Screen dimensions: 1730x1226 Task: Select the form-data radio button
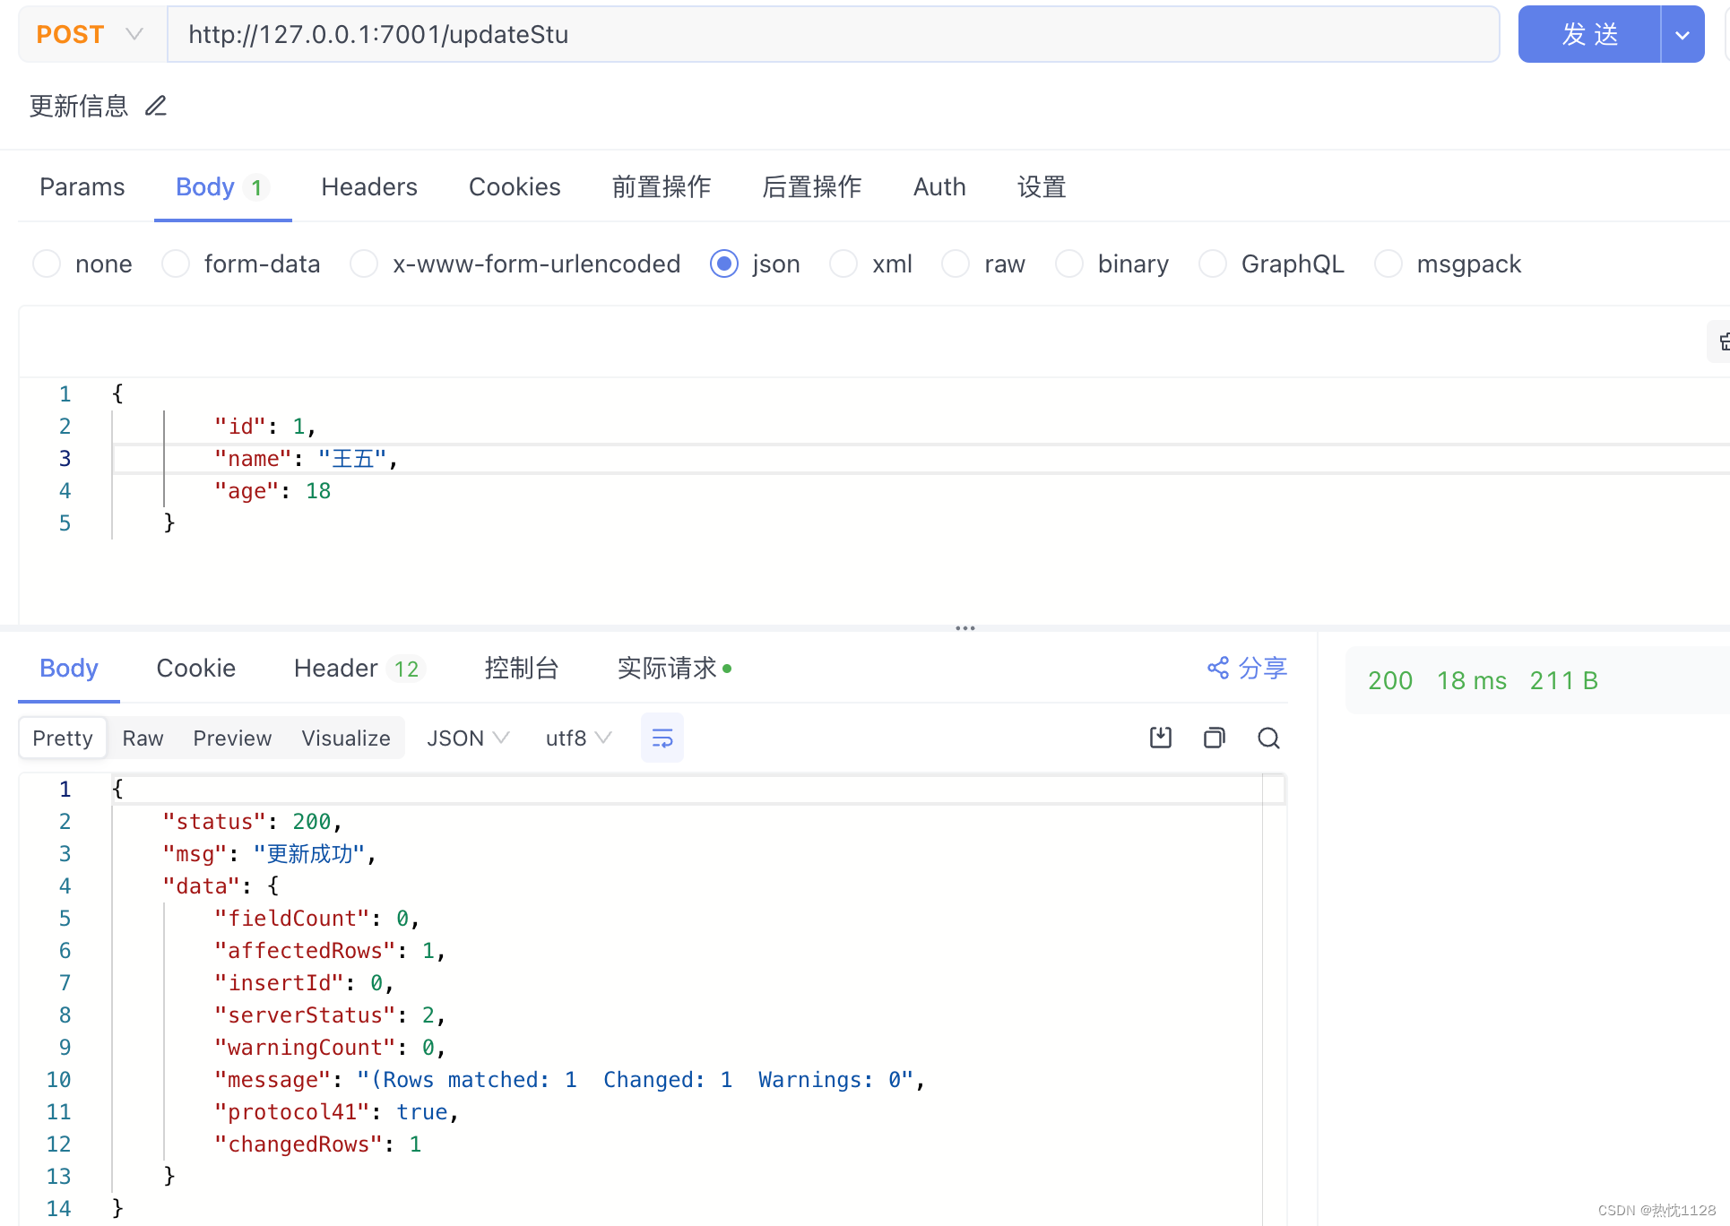pos(176,263)
